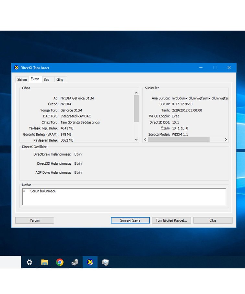Click driver version 8.17.12.9610
The image size is (245, 294).
point(182,104)
